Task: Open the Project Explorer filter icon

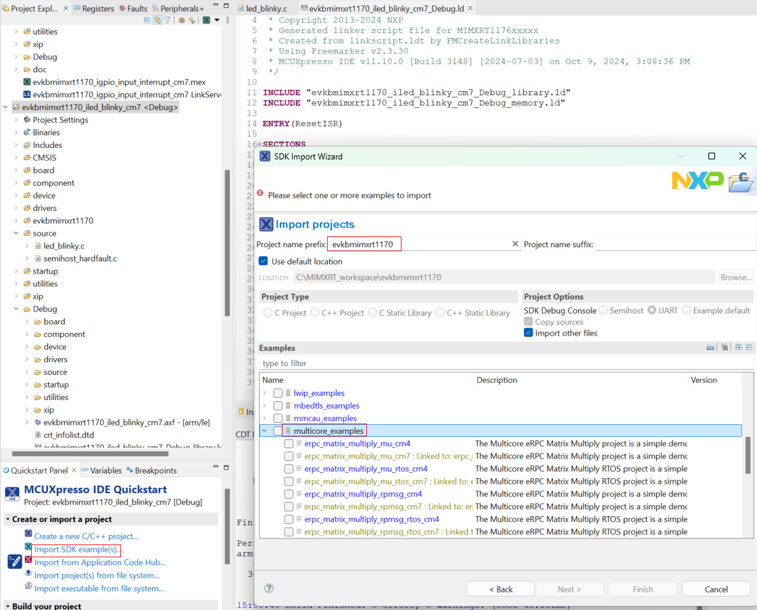Action: point(167,20)
